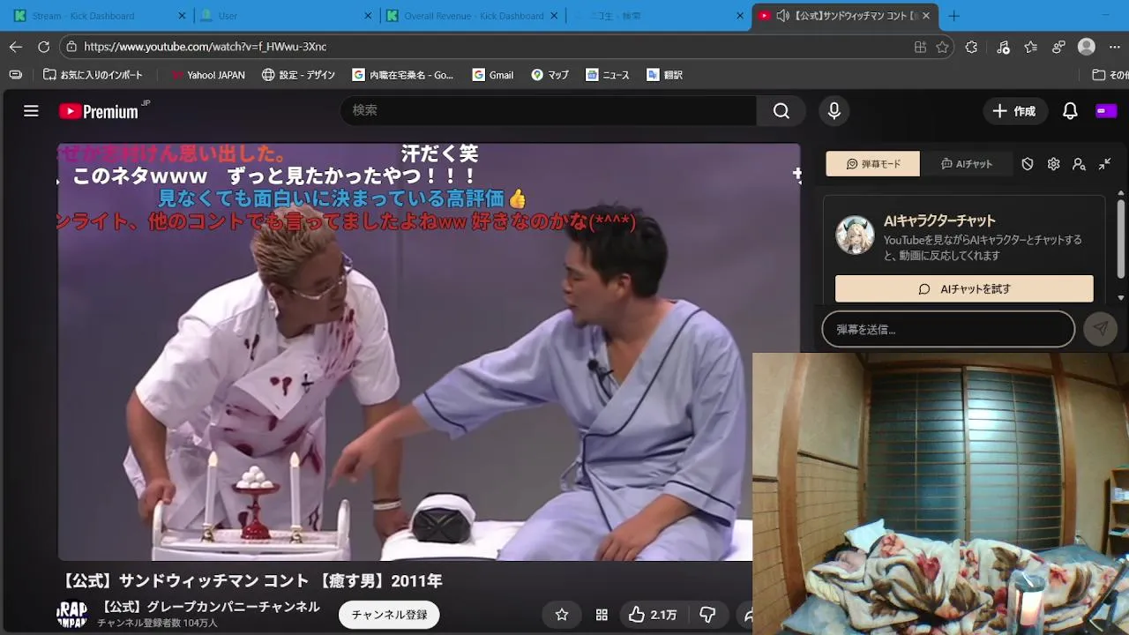Image resolution: width=1129 pixels, height=635 pixels.
Task: Open browser extensions puzzle icon
Action: pyautogui.click(x=971, y=47)
